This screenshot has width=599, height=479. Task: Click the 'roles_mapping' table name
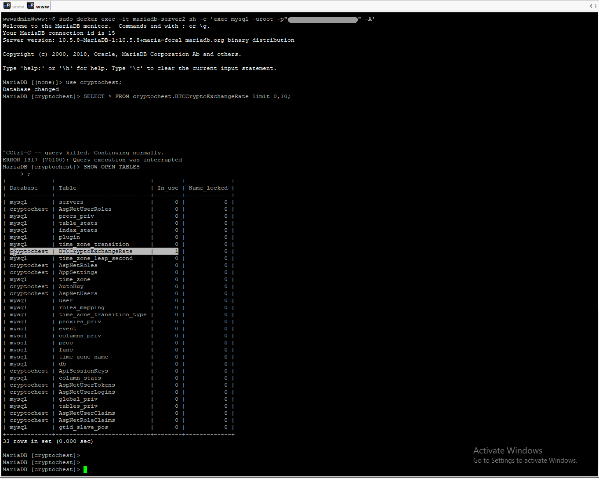(82, 307)
